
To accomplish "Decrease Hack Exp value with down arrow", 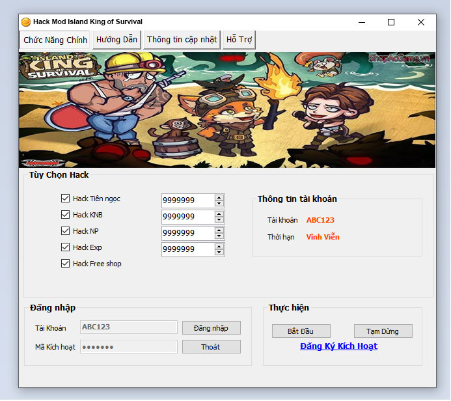I will click(219, 253).
